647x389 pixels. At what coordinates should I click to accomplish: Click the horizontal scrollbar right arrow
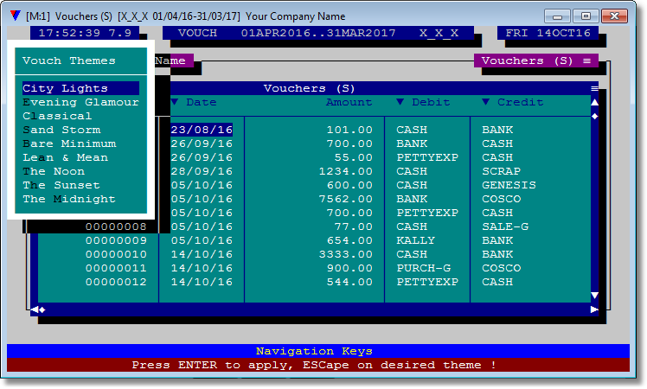click(594, 309)
